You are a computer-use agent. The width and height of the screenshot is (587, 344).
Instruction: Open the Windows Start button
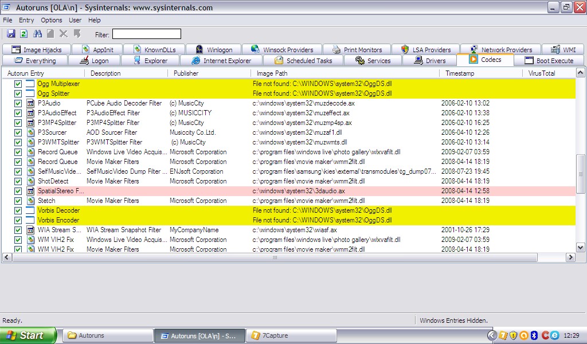[28, 335]
